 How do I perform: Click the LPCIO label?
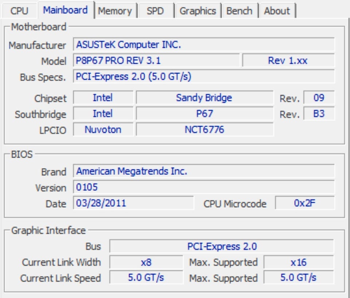[52, 130]
